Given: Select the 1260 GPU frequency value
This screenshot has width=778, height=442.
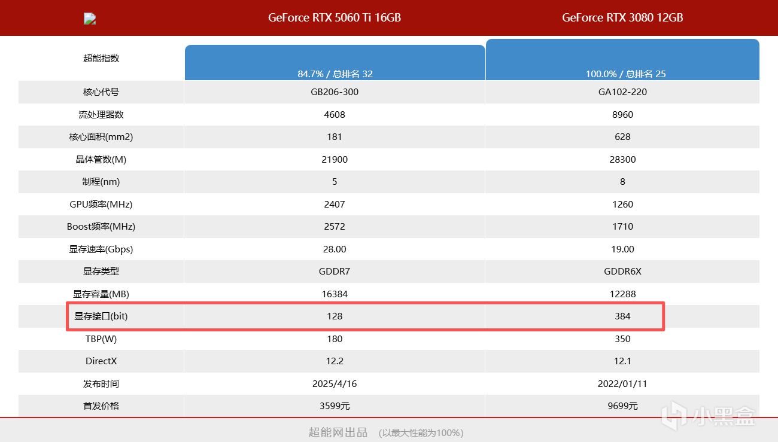Looking at the screenshot, I should [x=622, y=205].
